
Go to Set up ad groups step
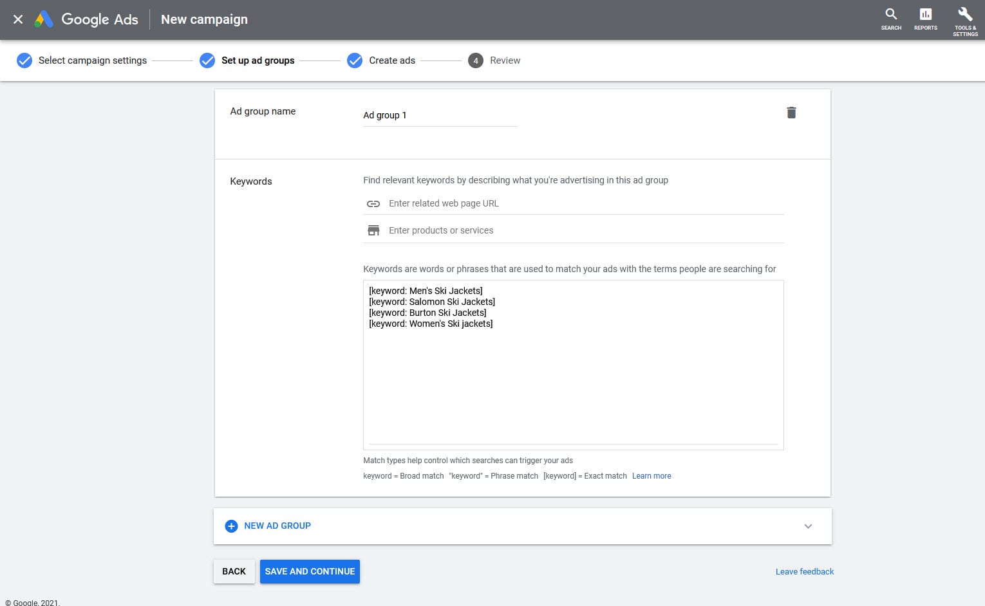(x=258, y=60)
